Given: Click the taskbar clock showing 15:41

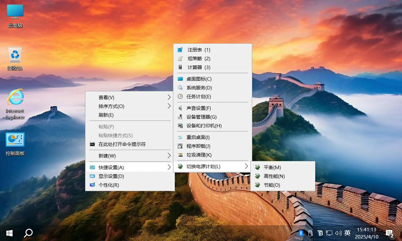Looking at the screenshot, I should pyautogui.click(x=367, y=233).
